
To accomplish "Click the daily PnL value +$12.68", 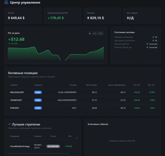I will pos(16,39).
